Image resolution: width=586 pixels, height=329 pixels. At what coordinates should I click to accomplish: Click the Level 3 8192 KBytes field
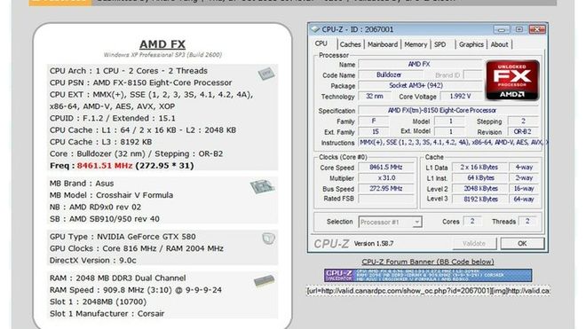(x=480, y=199)
